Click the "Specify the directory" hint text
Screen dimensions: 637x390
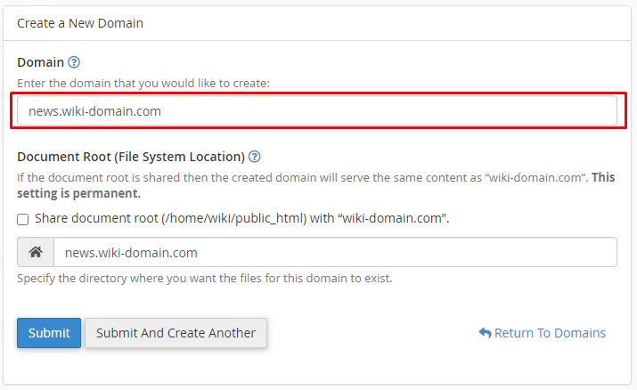(204, 278)
